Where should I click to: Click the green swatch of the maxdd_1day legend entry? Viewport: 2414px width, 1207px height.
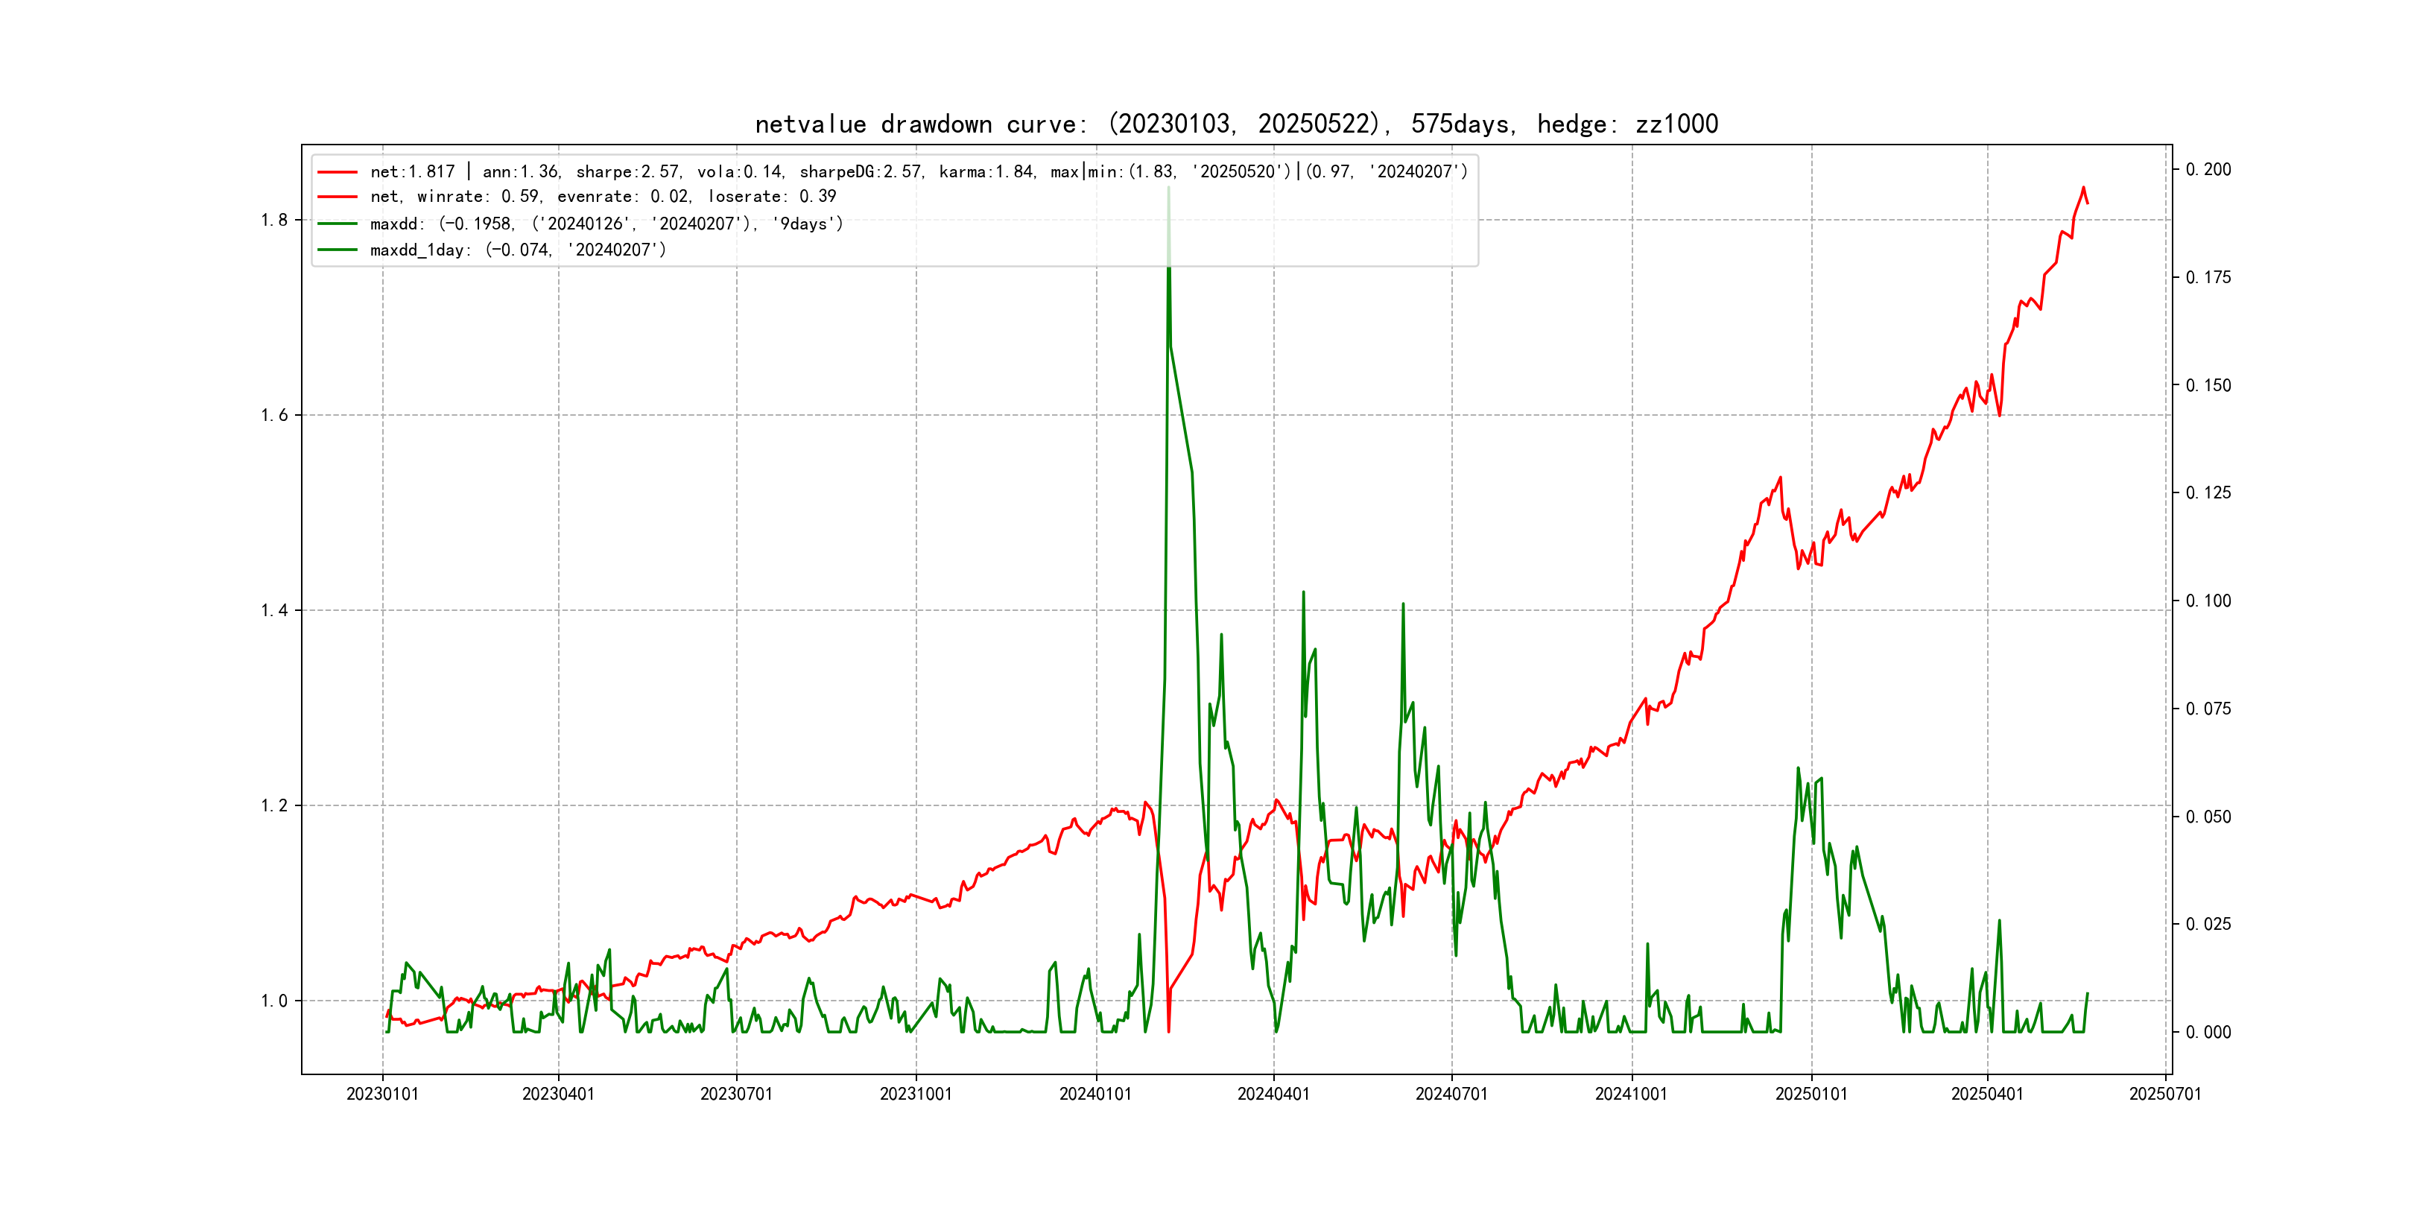[338, 250]
